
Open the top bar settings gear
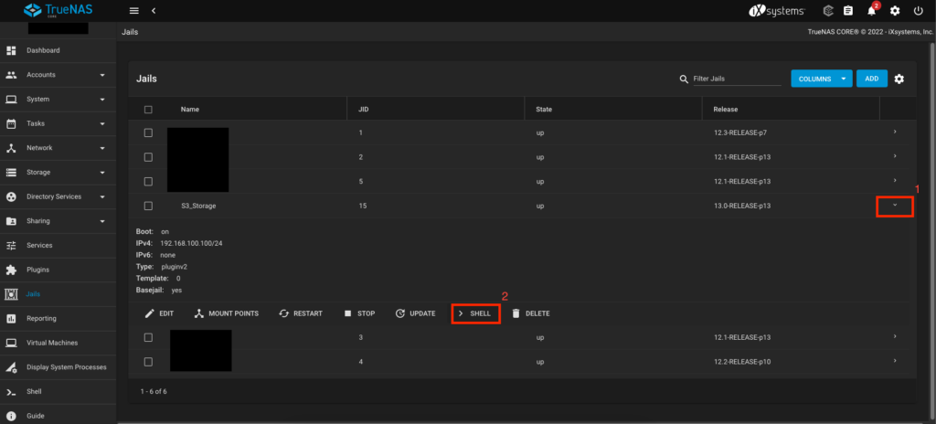coord(895,11)
